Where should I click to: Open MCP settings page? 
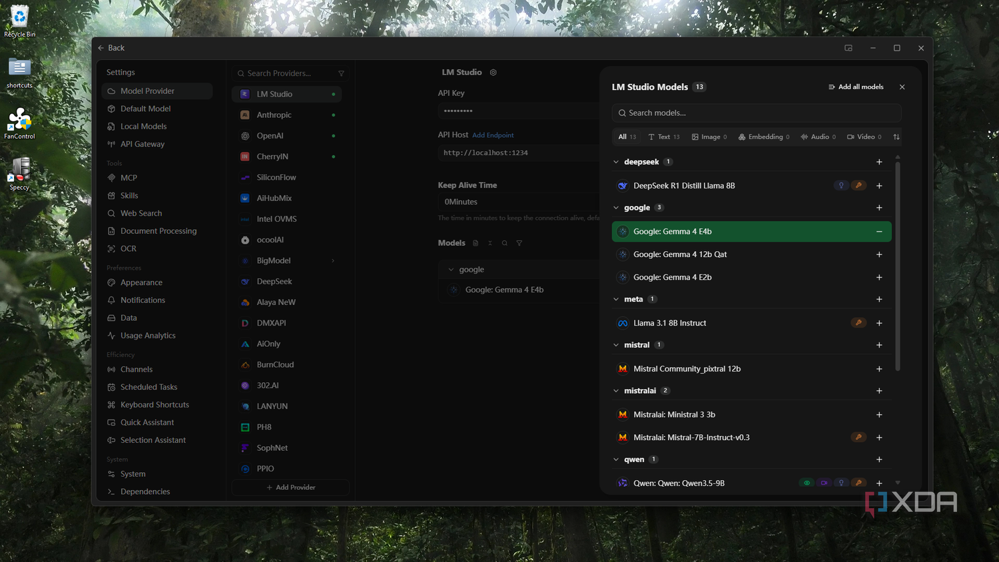coord(157,178)
